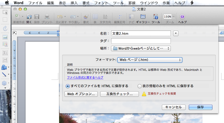Open the shapes tool dropdown arrow
Screen dimensions: 224x123
pos(9,67)
